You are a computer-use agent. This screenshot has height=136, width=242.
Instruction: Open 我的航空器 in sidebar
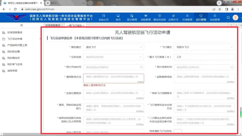tap(13, 52)
